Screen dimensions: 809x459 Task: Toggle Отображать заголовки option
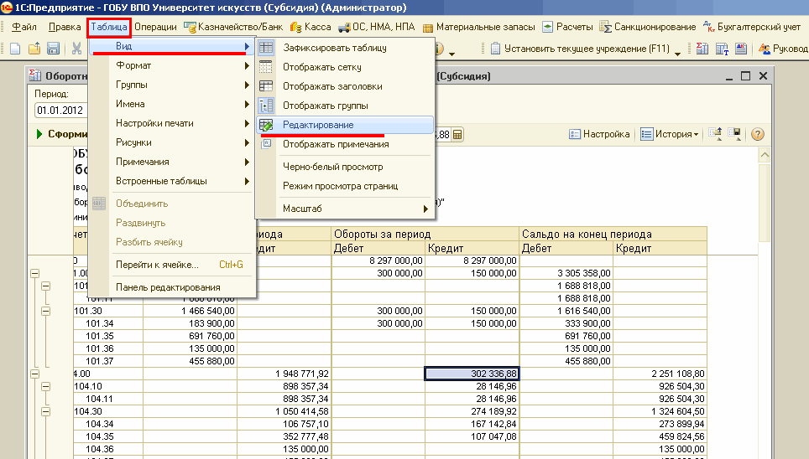click(x=332, y=86)
